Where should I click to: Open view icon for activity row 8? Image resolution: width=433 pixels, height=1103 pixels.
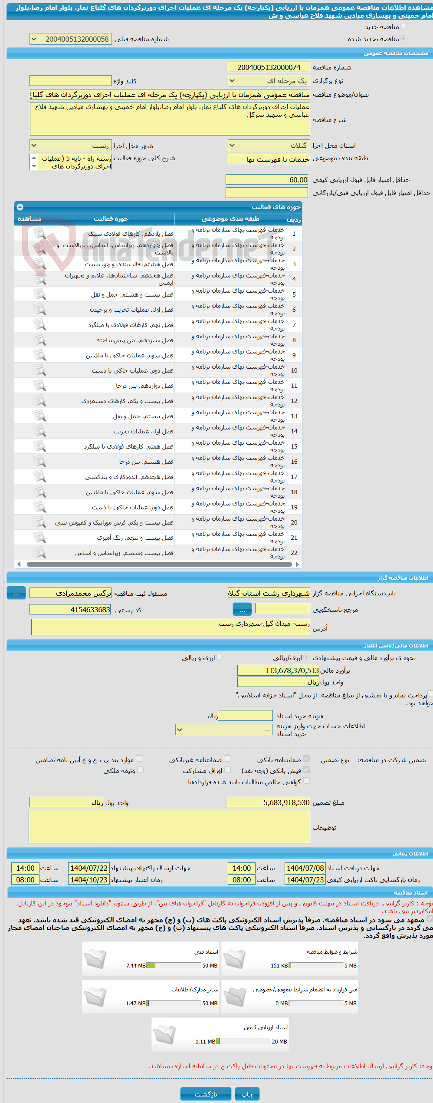point(39,340)
